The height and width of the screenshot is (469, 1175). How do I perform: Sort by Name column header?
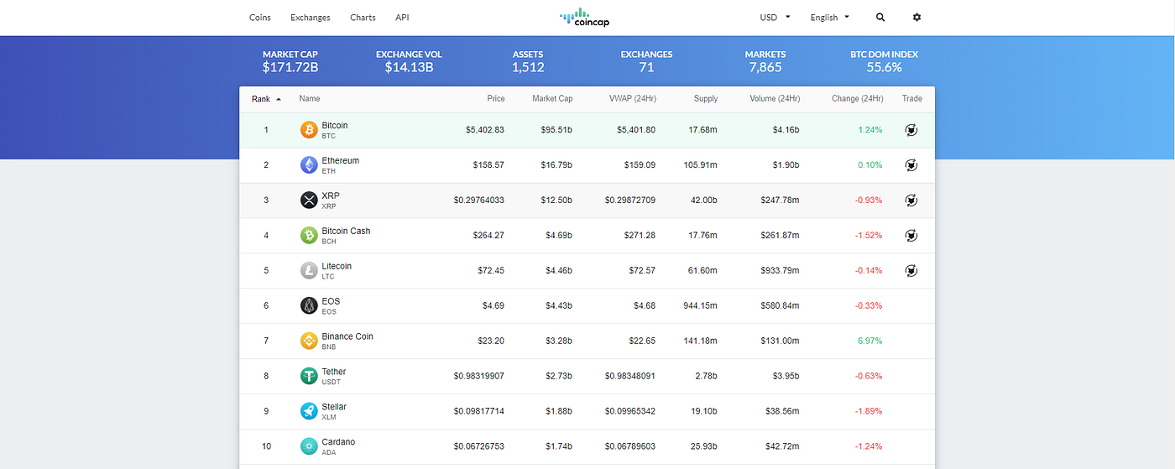point(310,99)
